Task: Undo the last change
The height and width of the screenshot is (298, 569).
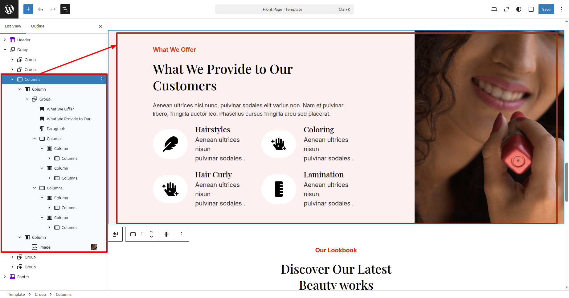Action: 41,9
